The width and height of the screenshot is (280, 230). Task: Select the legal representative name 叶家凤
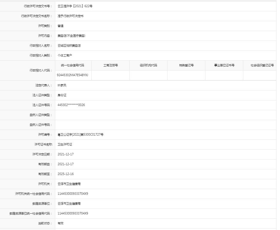click(62, 85)
